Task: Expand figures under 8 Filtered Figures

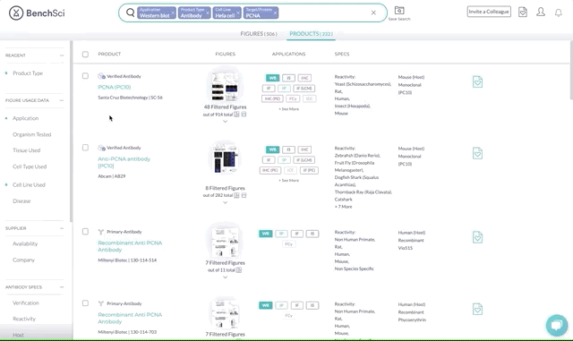Action: pos(225,202)
